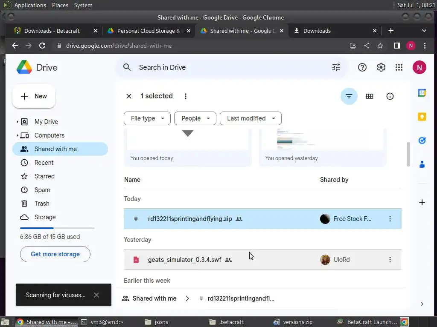The image size is (437, 327).
Task: Get add-ons with the plus icon
Action: point(422,202)
